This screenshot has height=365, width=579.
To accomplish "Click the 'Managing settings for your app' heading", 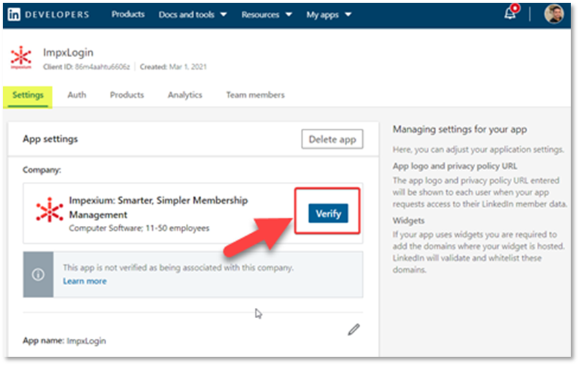I will pyautogui.click(x=460, y=129).
